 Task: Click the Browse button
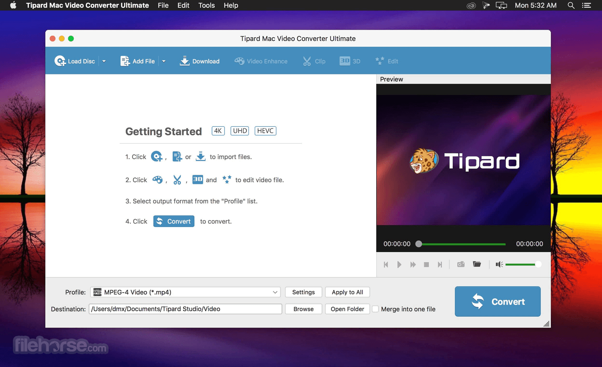point(304,309)
